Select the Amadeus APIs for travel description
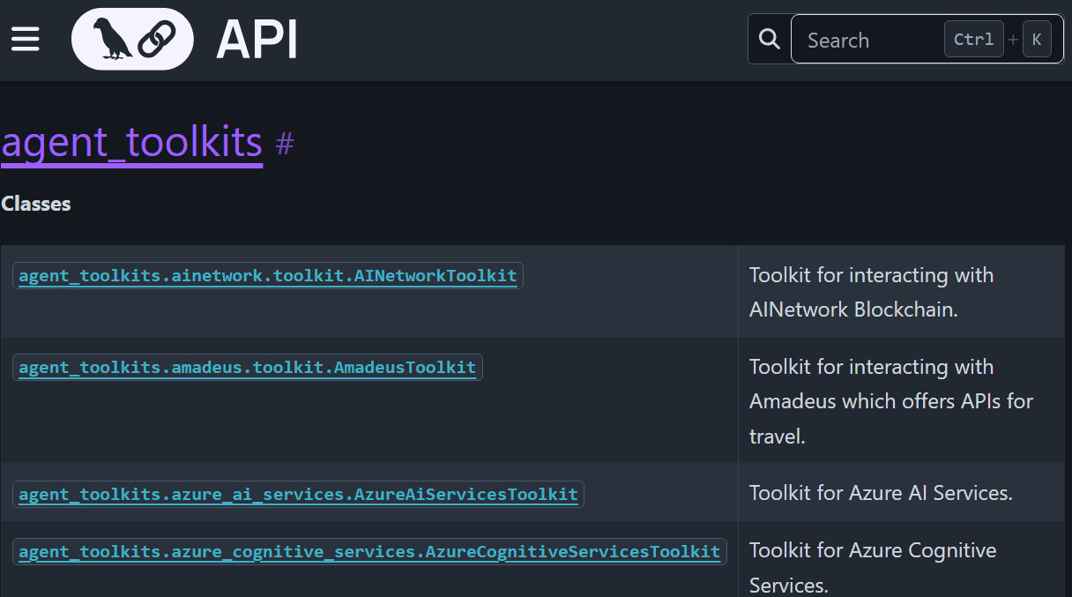1072x597 pixels. click(891, 401)
